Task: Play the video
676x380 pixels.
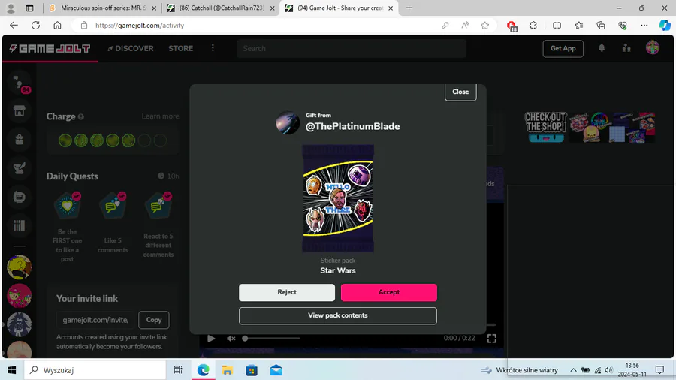Action: [x=211, y=339]
